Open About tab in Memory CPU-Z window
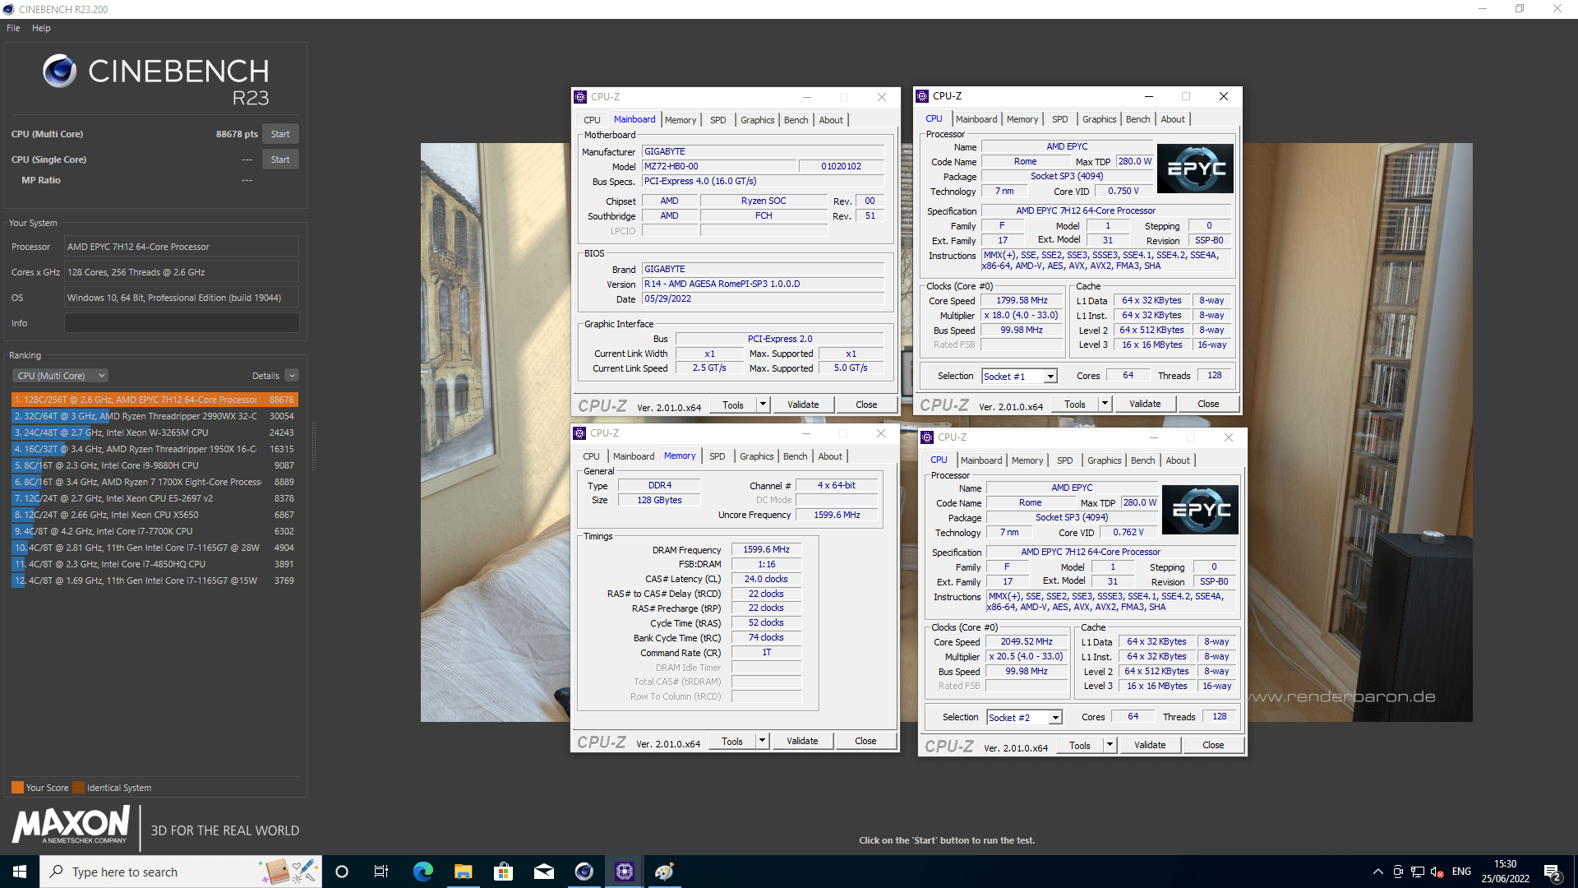1578x888 pixels. click(x=830, y=456)
